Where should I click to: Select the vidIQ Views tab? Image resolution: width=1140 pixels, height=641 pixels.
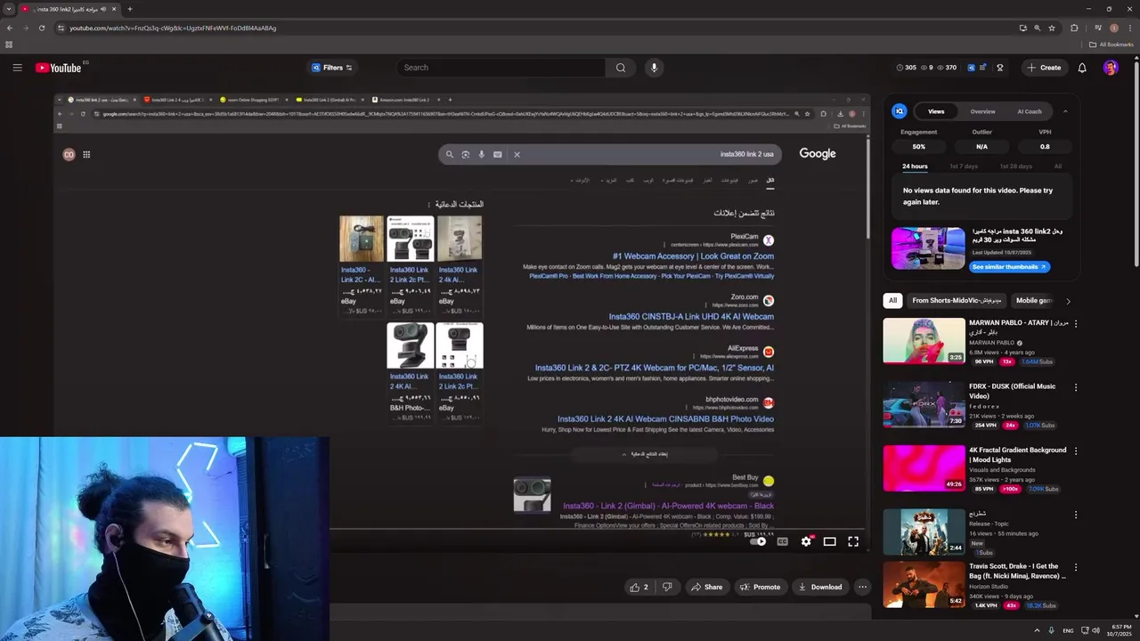(x=936, y=111)
